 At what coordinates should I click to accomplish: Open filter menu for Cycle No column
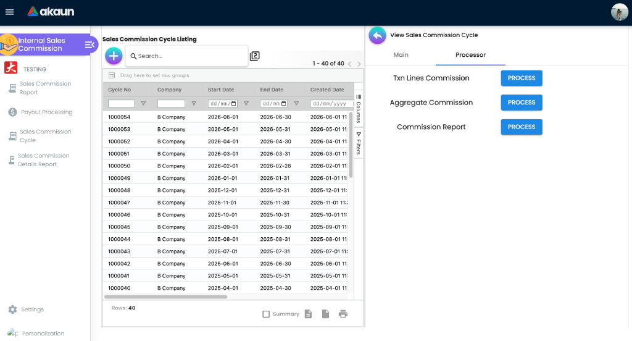(143, 104)
